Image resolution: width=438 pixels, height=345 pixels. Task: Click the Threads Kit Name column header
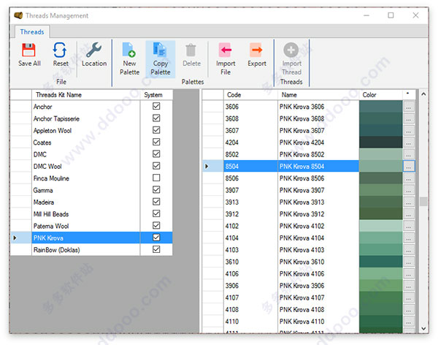85,95
